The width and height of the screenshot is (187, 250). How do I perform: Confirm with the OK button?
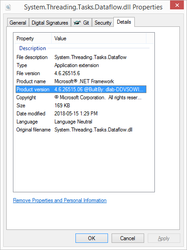click(x=91, y=238)
